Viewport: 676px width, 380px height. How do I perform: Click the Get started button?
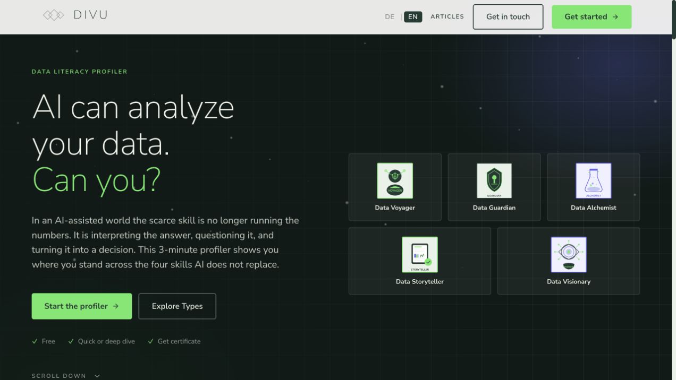coord(591,17)
